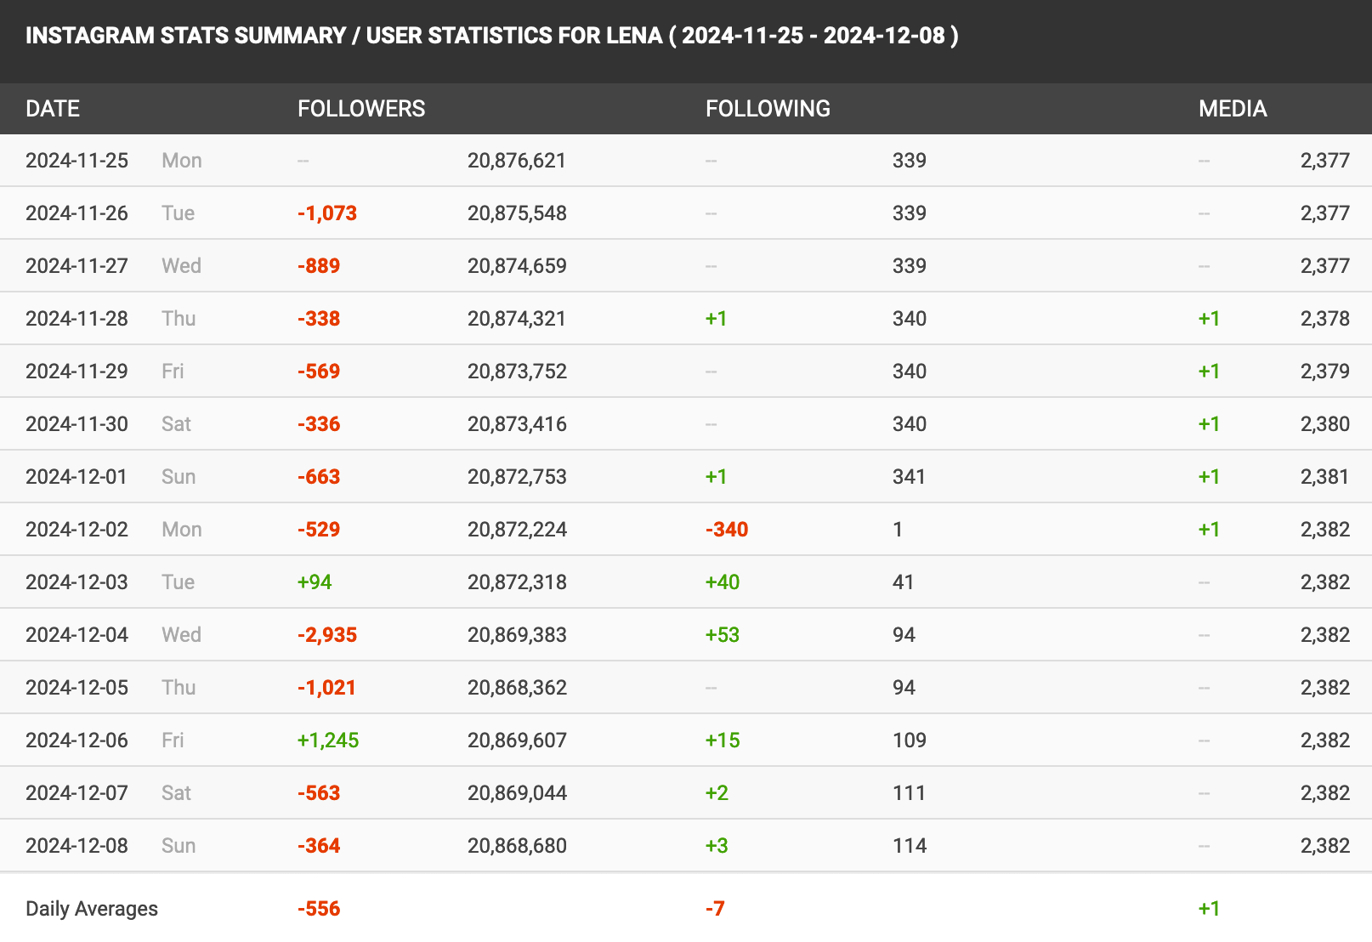Select the date 2024-12-01

pyautogui.click(x=77, y=477)
